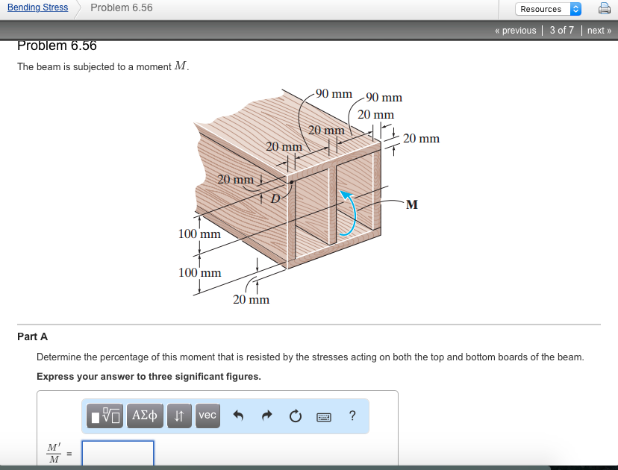Go to the previous problem

click(516, 31)
